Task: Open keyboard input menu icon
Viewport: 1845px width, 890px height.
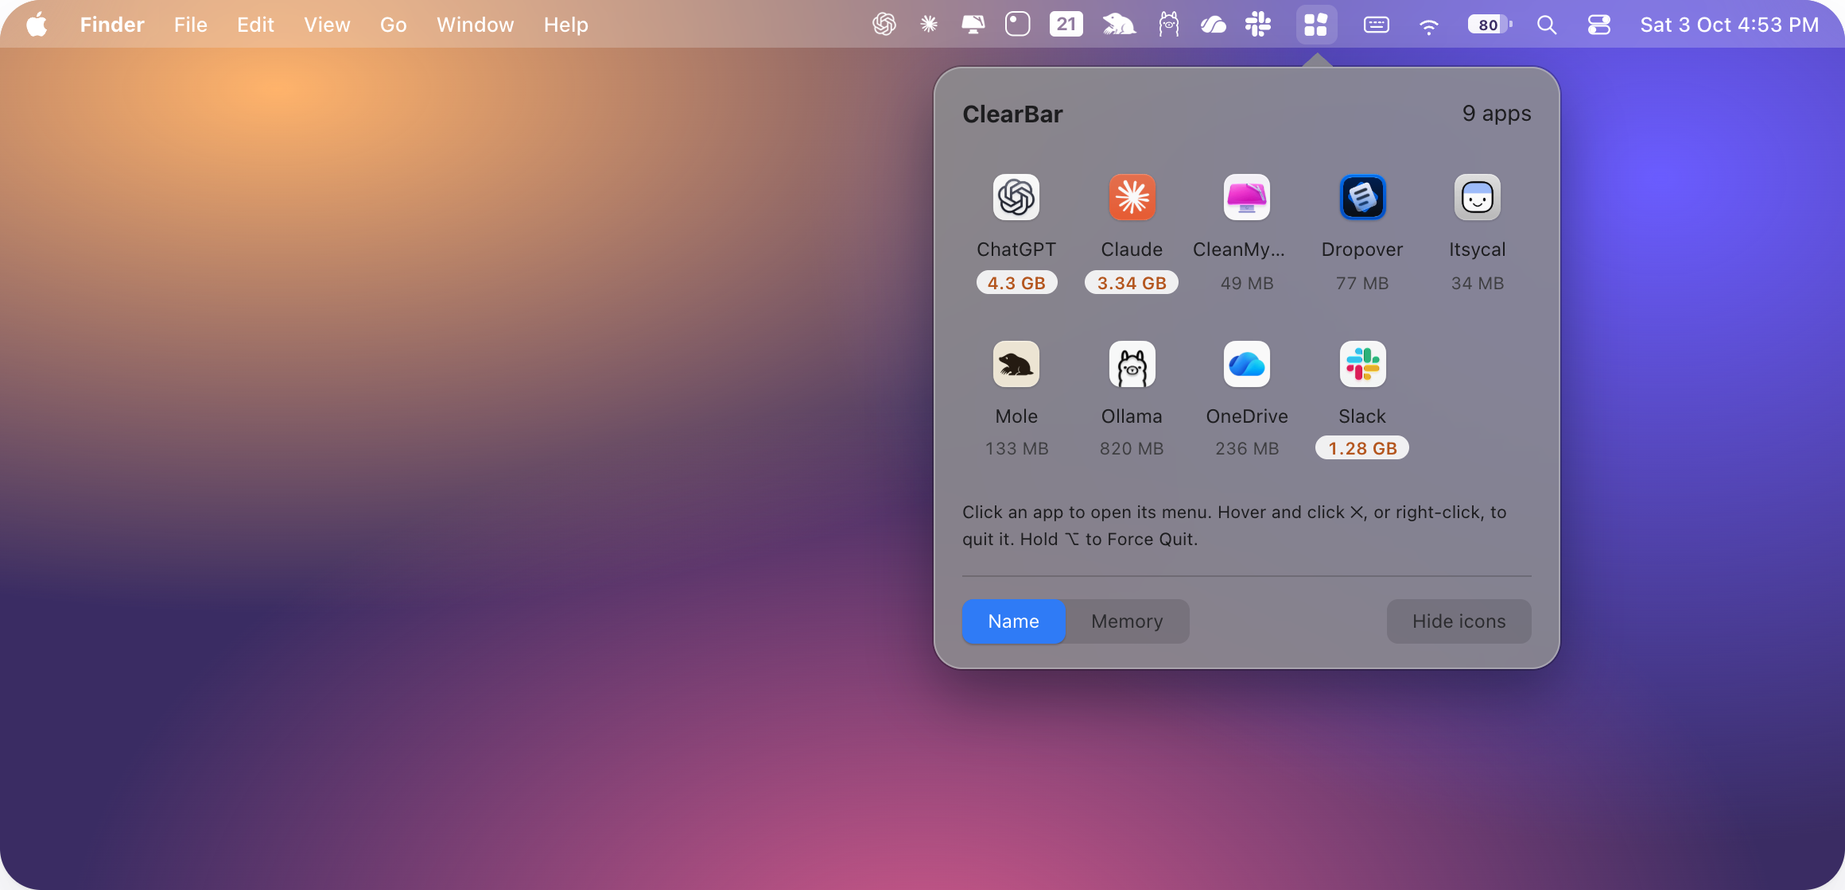Action: [1377, 25]
